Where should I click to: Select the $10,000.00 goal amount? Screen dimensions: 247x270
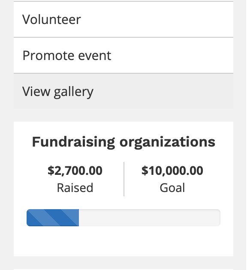point(172,171)
